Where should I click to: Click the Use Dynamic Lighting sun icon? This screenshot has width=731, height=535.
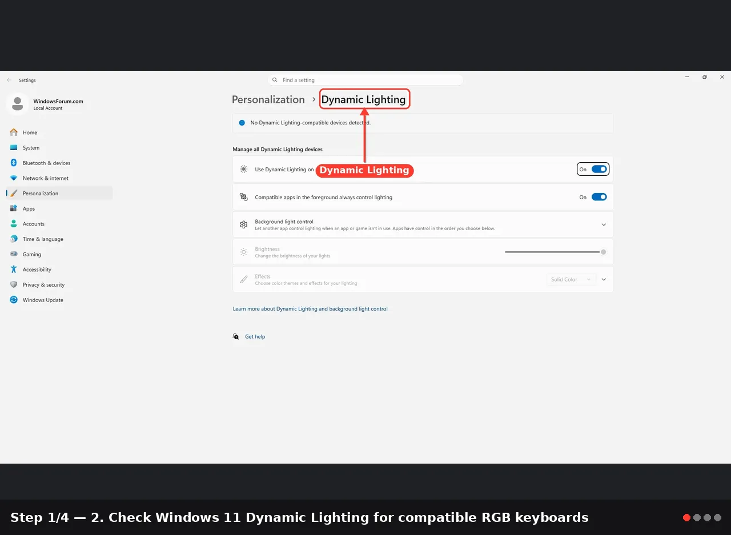[x=244, y=170]
